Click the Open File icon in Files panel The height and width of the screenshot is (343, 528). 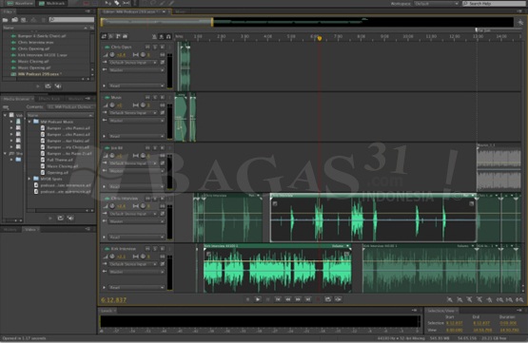pyautogui.click(x=6, y=20)
